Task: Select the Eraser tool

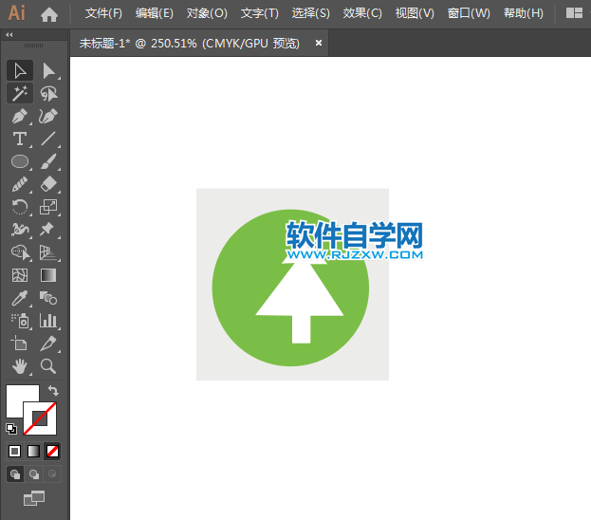Action: click(x=48, y=184)
